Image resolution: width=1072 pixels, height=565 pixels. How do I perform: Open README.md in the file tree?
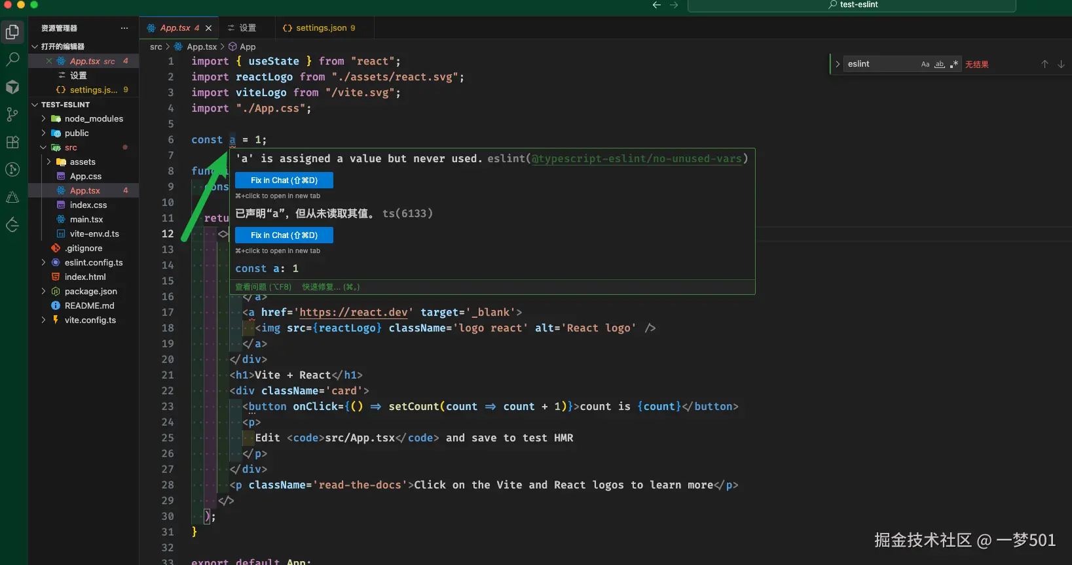coord(89,305)
